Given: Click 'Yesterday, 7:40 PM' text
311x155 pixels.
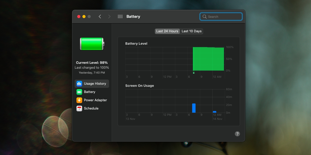Looking at the screenshot, I should pos(92,73).
